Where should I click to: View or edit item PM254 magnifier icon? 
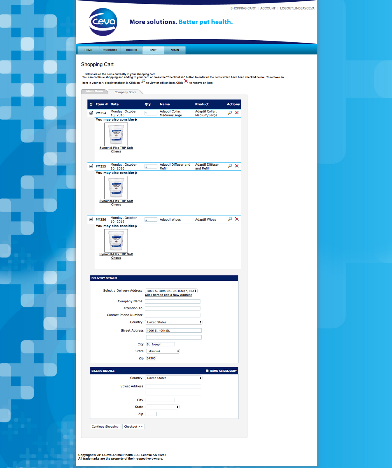point(230,113)
